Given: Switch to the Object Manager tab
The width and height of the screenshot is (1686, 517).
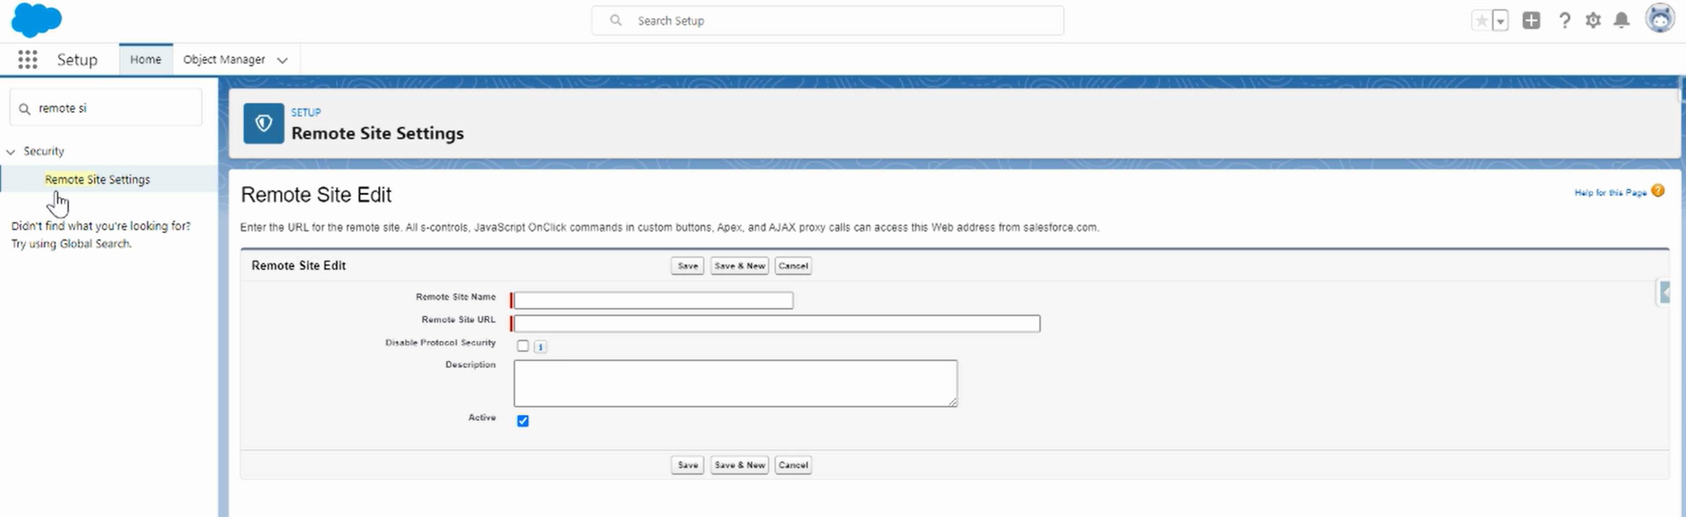Looking at the screenshot, I should [x=224, y=60].
